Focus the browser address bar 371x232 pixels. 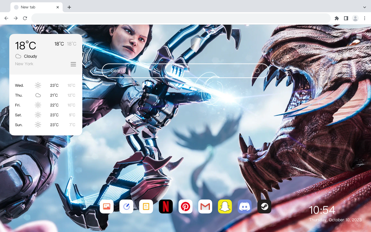(x=181, y=18)
